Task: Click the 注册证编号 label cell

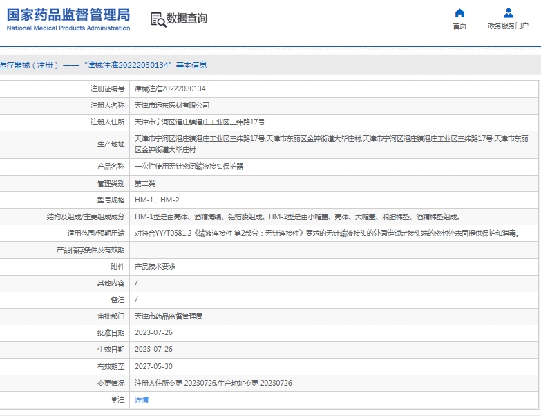Action: 107,89
